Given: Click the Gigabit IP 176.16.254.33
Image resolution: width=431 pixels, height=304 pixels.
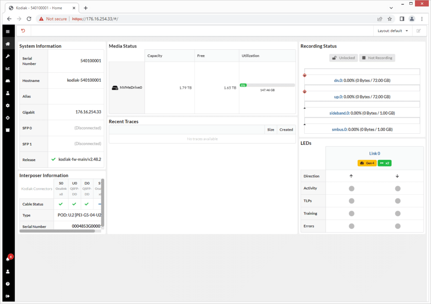Looking at the screenshot, I should coord(88,112).
